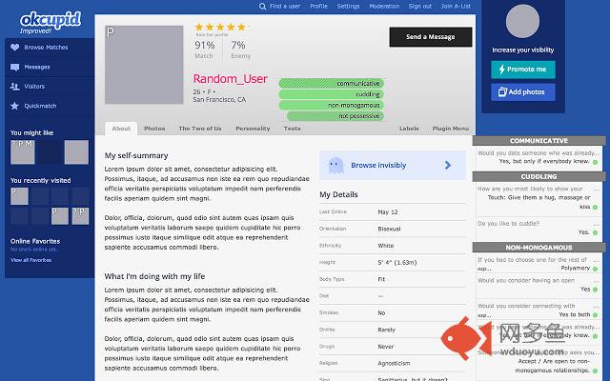This screenshot has height=381, width=610.
Task: Click the COMMUNICATIVE section header
Action: 539,141
